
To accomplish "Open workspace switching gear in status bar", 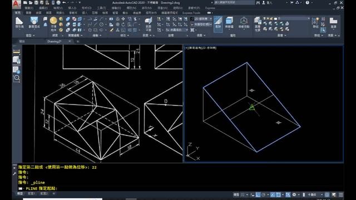I will 294,194.
